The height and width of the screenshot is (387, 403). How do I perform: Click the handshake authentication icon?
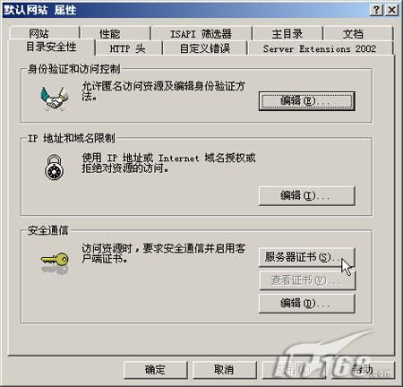(x=54, y=99)
